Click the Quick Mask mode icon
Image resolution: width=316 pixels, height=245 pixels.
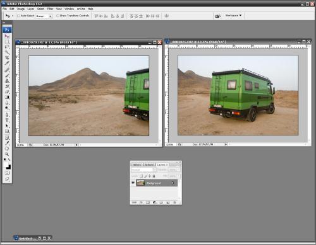coord(7,173)
